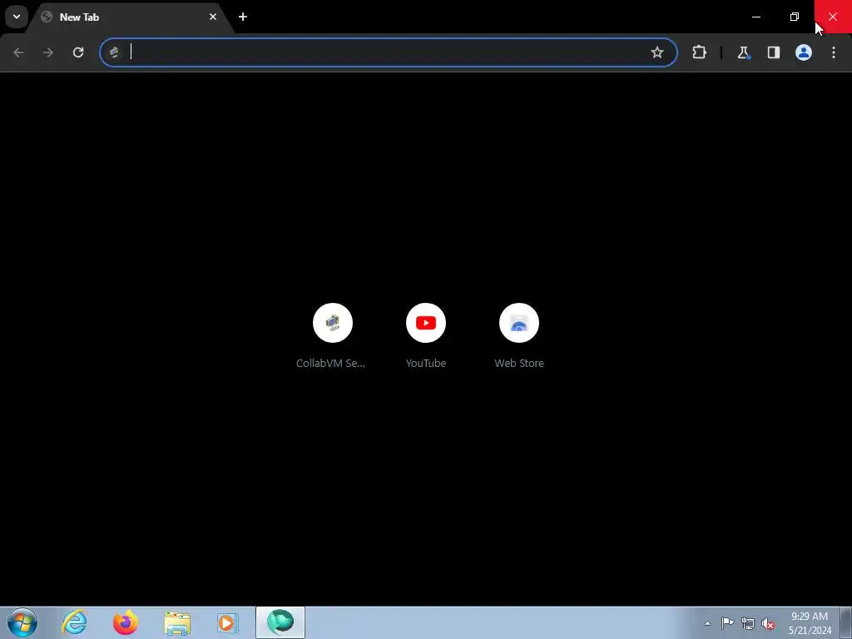
Task: Close the New Tab tab
Action: tap(213, 17)
